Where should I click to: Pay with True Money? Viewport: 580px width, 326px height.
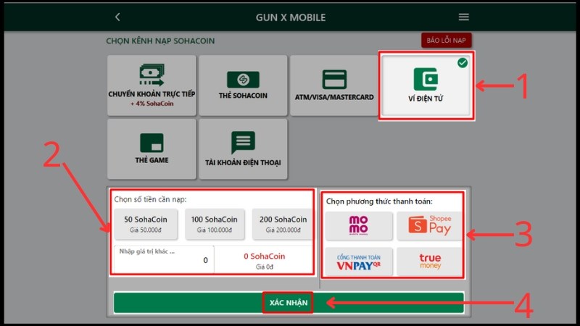pos(429,262)
